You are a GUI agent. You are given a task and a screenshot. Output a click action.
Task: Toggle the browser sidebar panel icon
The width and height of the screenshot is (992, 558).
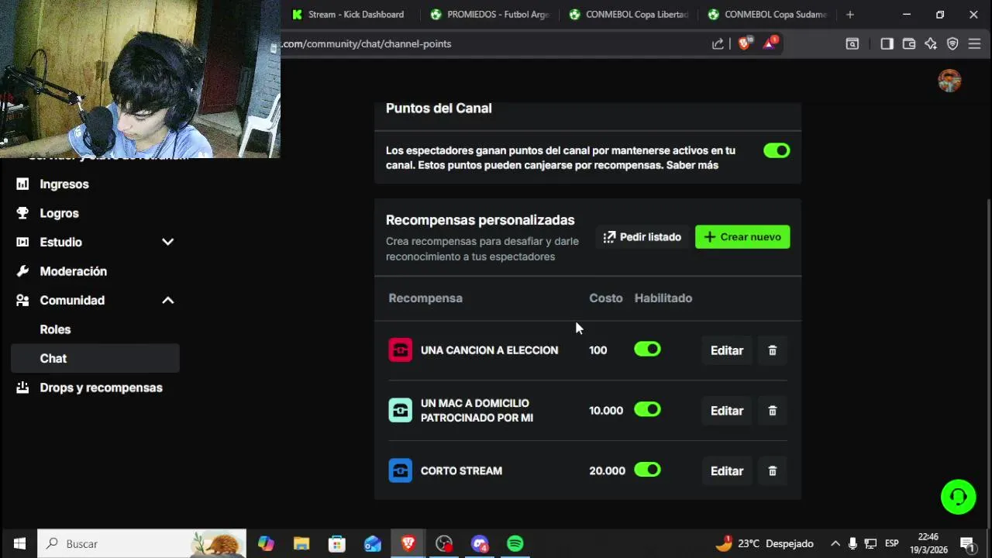(x=887, y=43)
